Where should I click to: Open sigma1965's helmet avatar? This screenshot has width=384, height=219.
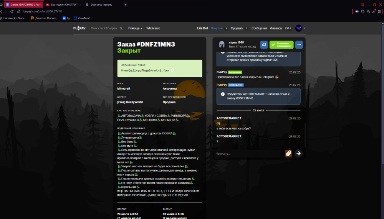(x=222, y=44)
